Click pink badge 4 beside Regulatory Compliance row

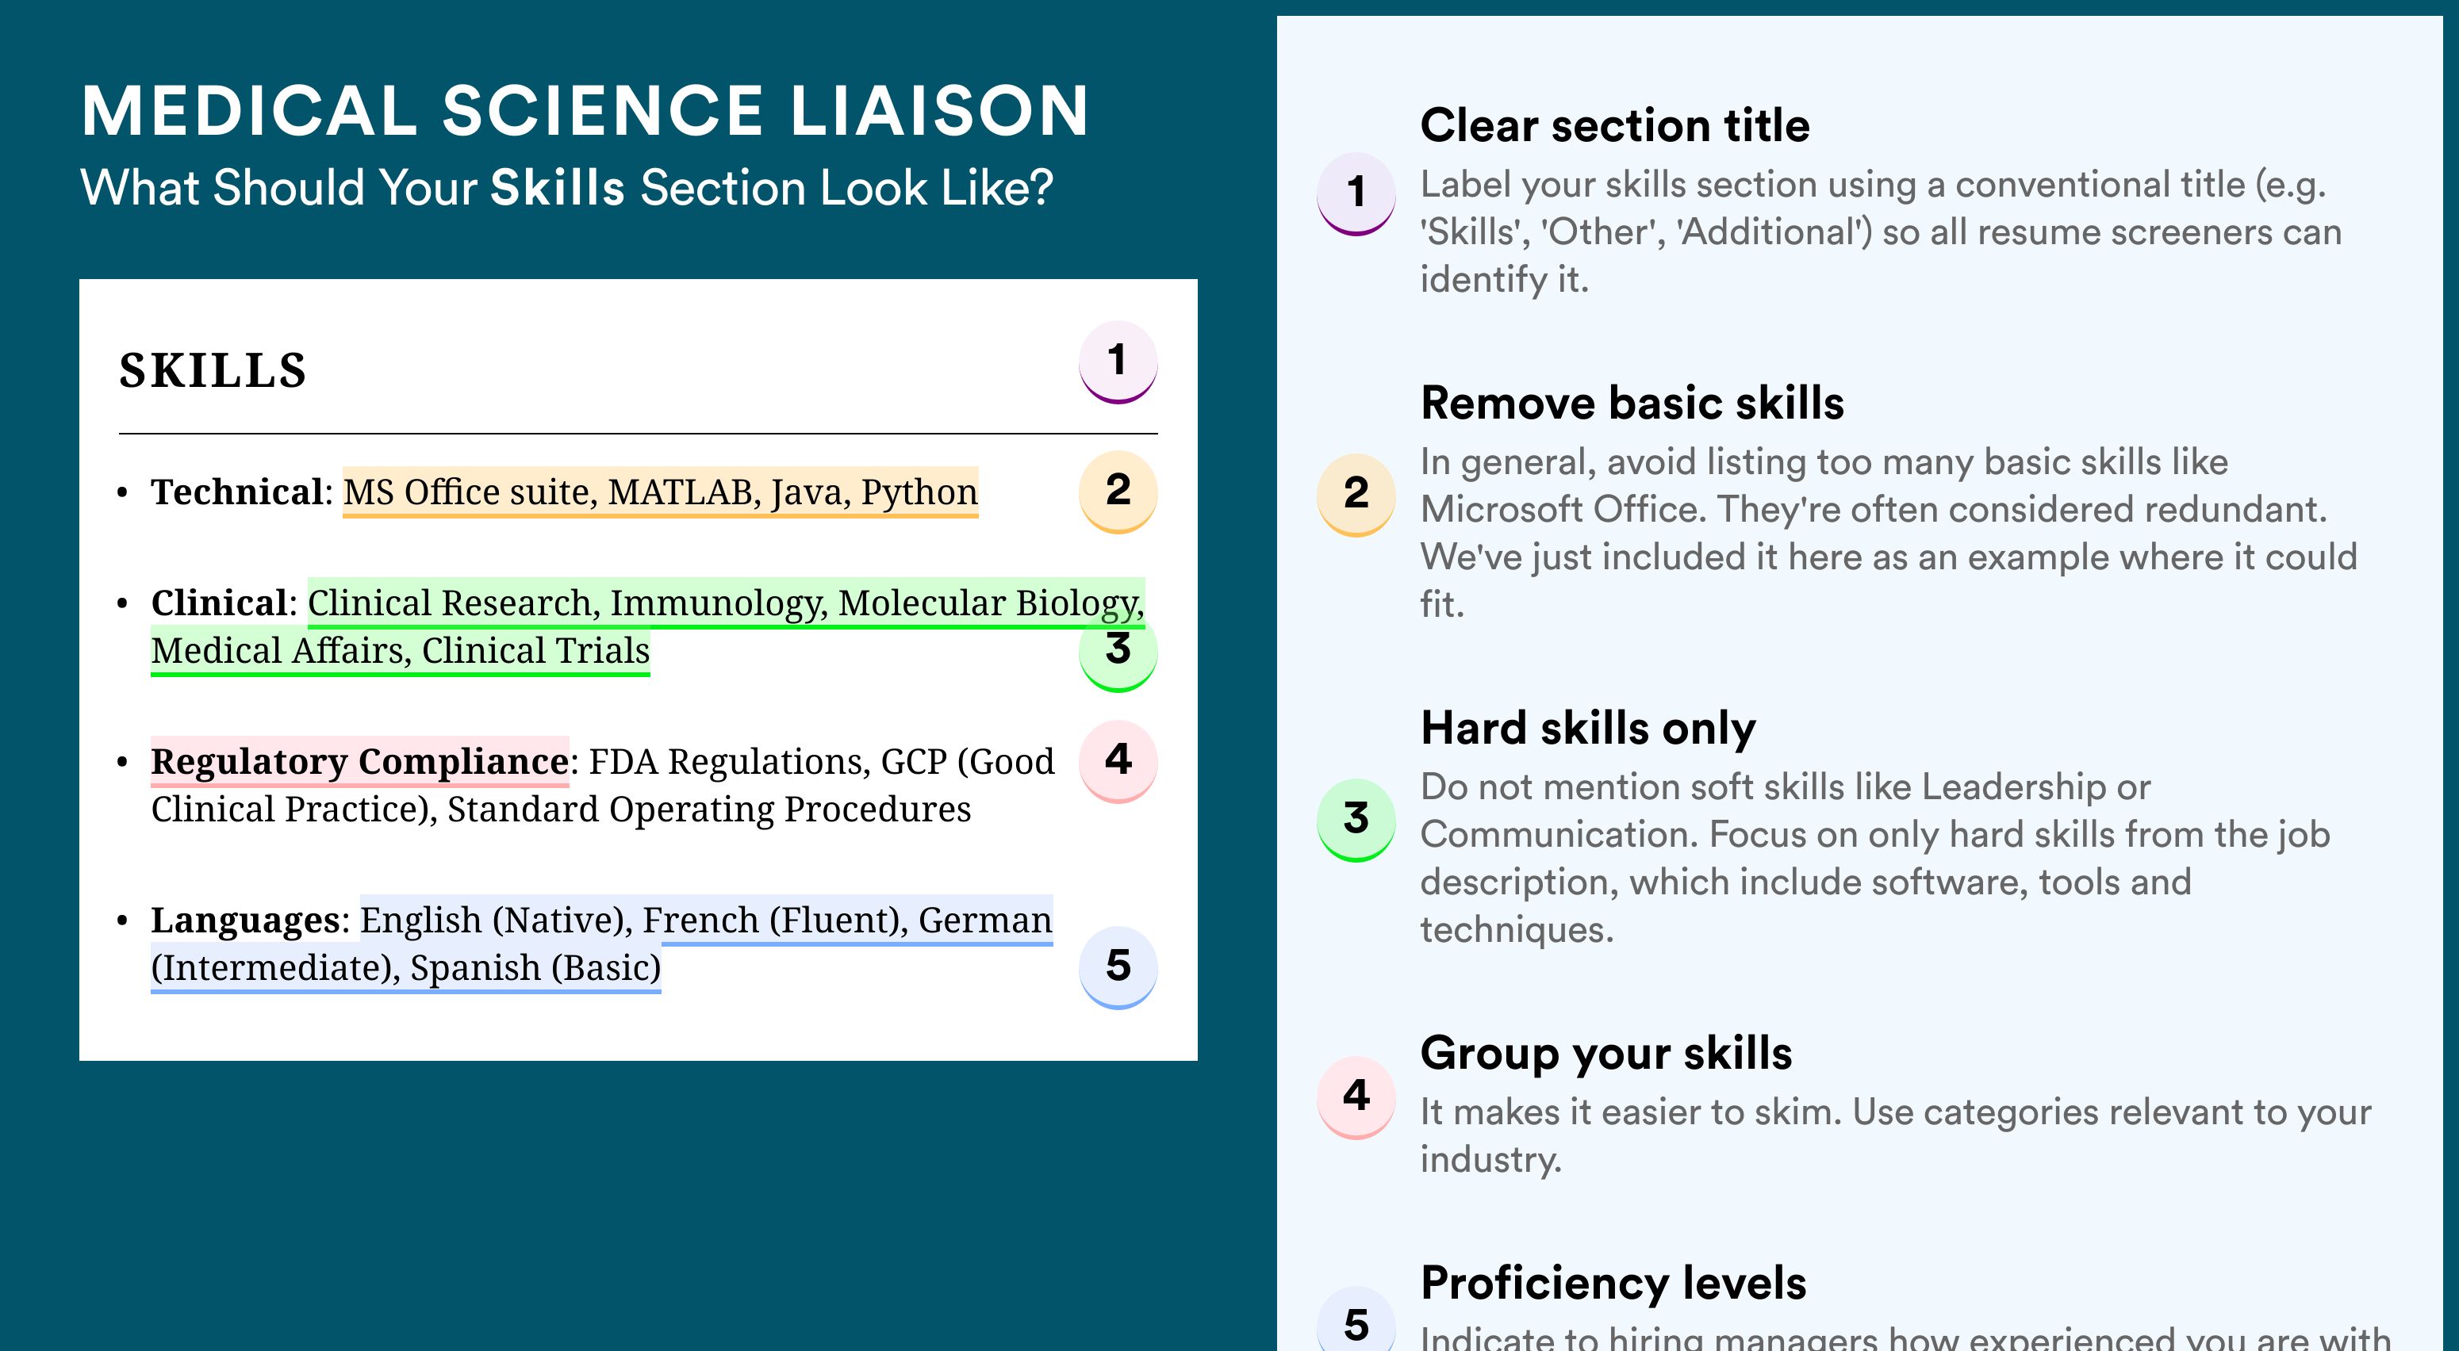coord(1117,760)
